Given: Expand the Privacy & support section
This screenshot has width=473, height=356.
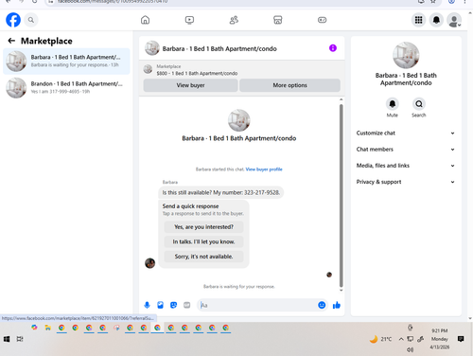Looking at the screenshot, I should 406,182.
